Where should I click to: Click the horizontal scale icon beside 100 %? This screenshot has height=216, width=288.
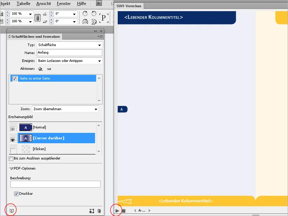(x=1, y=14)
